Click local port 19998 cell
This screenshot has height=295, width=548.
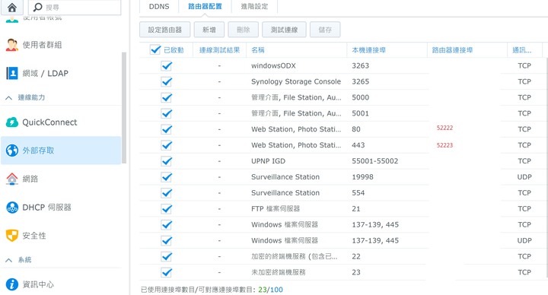click(362, 177)
